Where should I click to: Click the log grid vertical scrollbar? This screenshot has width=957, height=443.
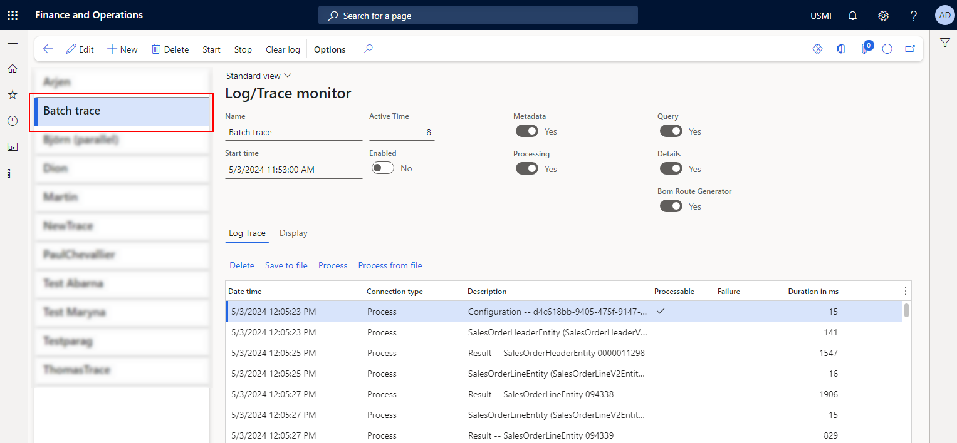coord(906,310)
